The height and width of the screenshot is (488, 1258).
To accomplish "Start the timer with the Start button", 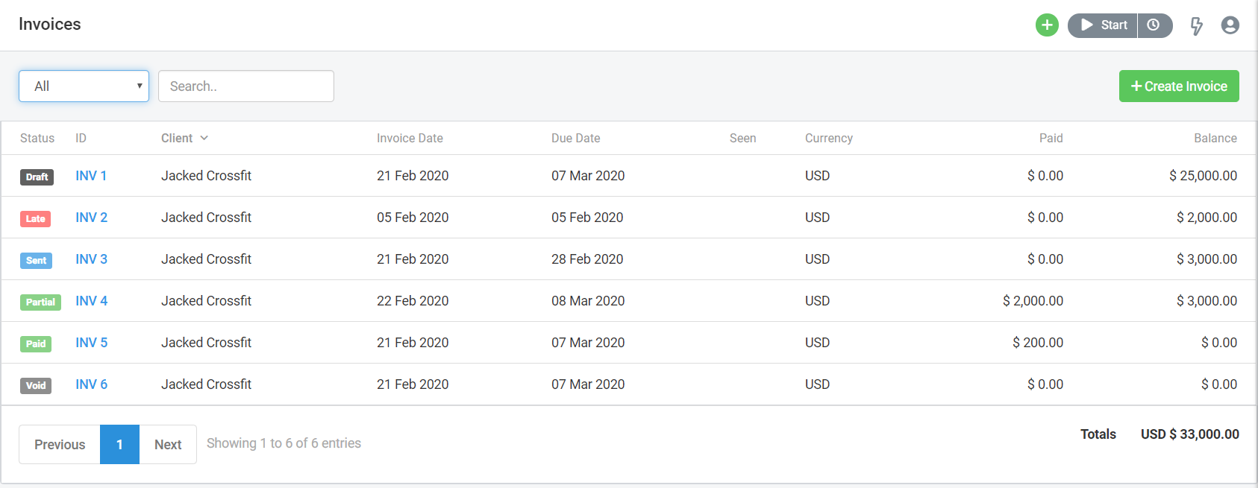I will (1103, 25).
